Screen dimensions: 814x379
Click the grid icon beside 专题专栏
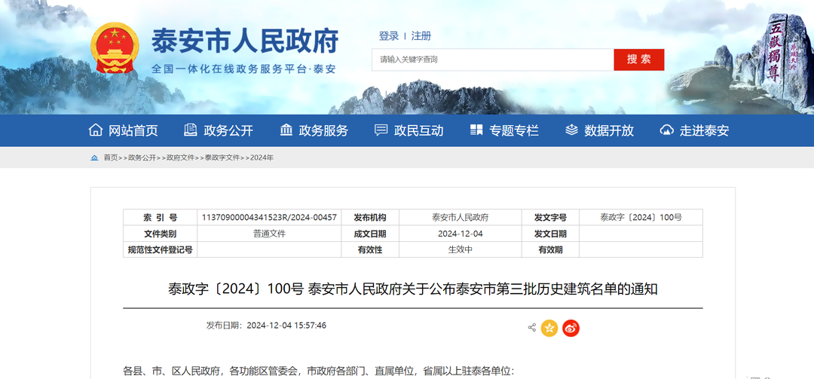tap(476, 130)
